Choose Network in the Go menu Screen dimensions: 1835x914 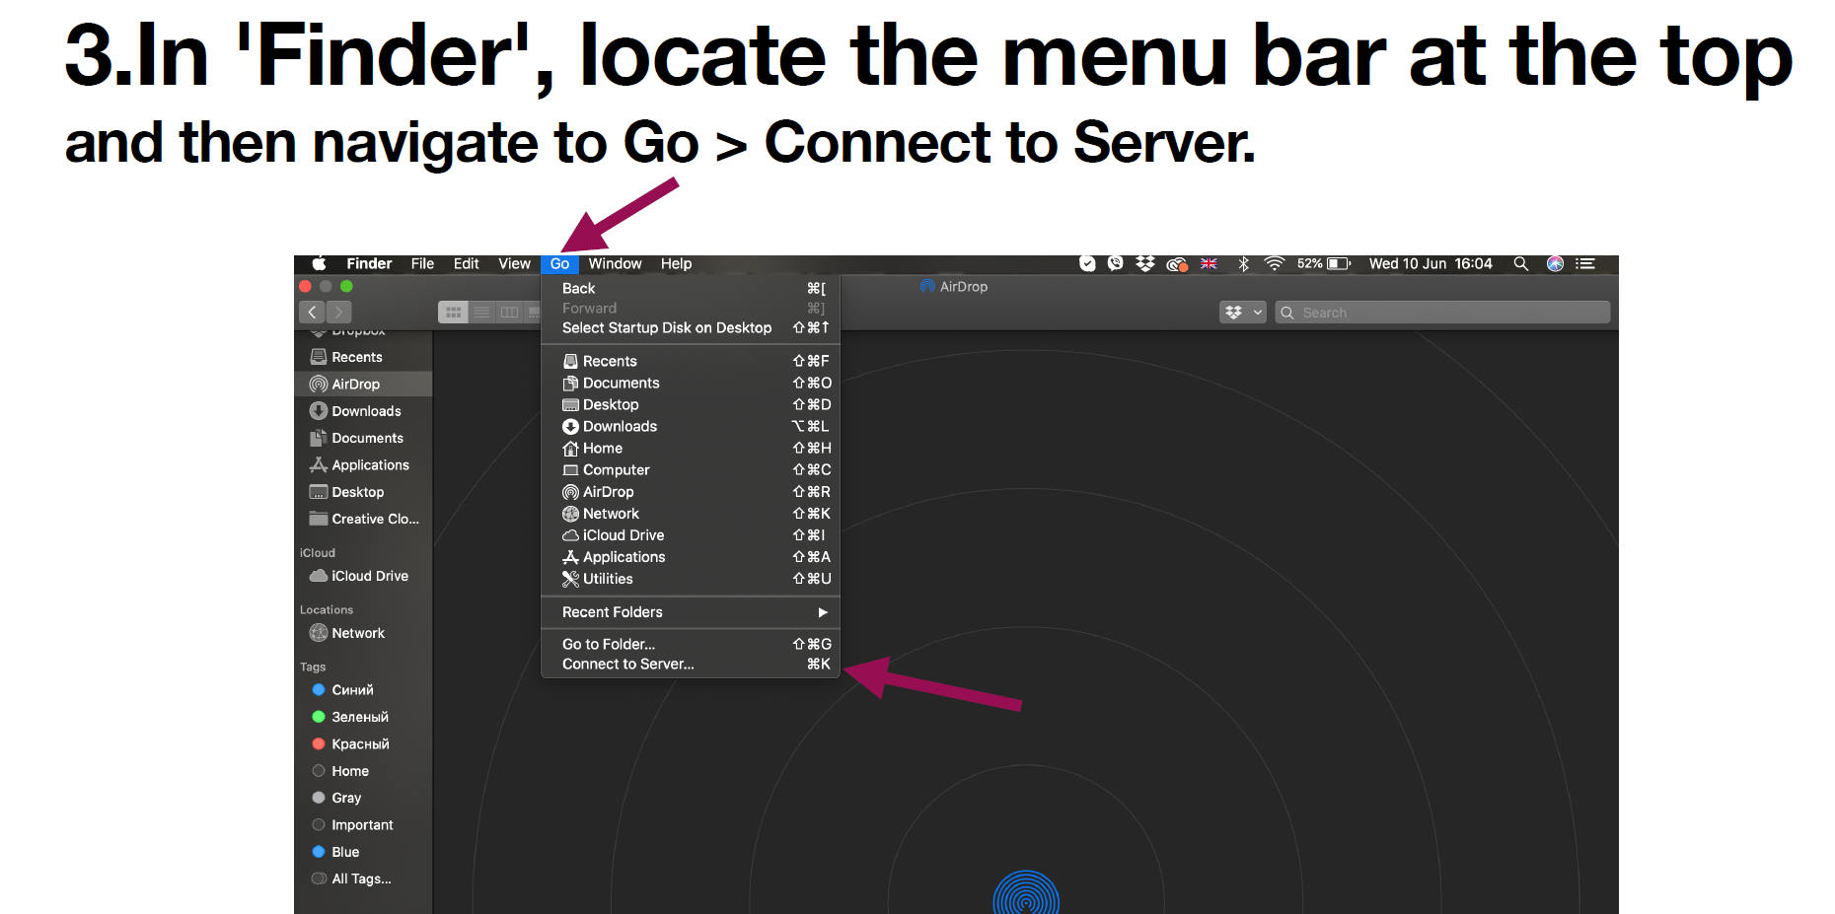click(x=691, y=513)
